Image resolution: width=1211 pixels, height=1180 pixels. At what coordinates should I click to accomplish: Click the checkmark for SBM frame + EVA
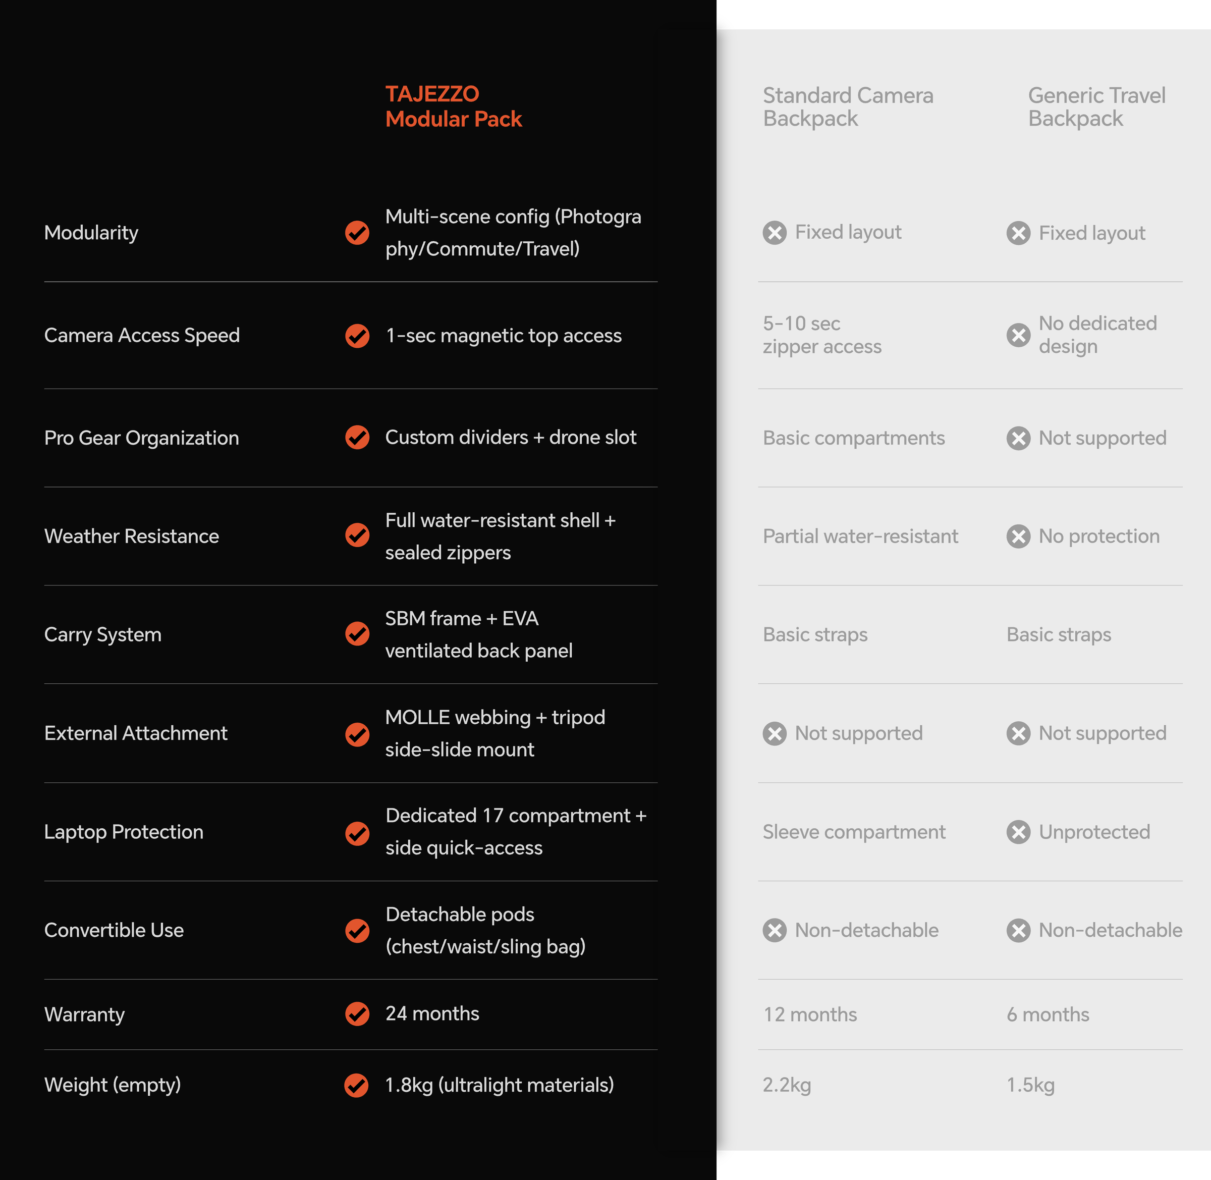tap(357, 634)
